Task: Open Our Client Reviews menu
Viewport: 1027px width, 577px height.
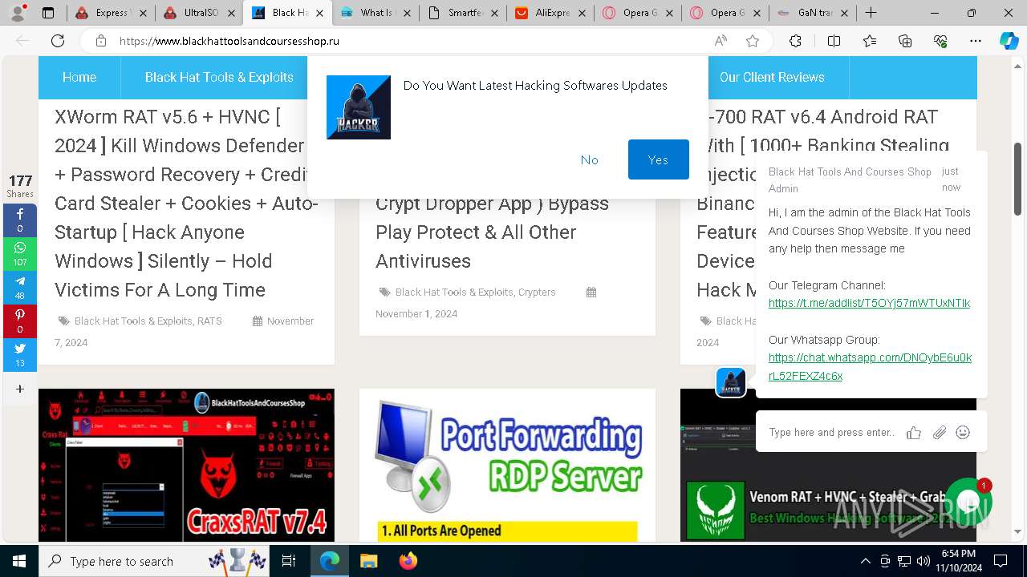Action: pos(772,77)
